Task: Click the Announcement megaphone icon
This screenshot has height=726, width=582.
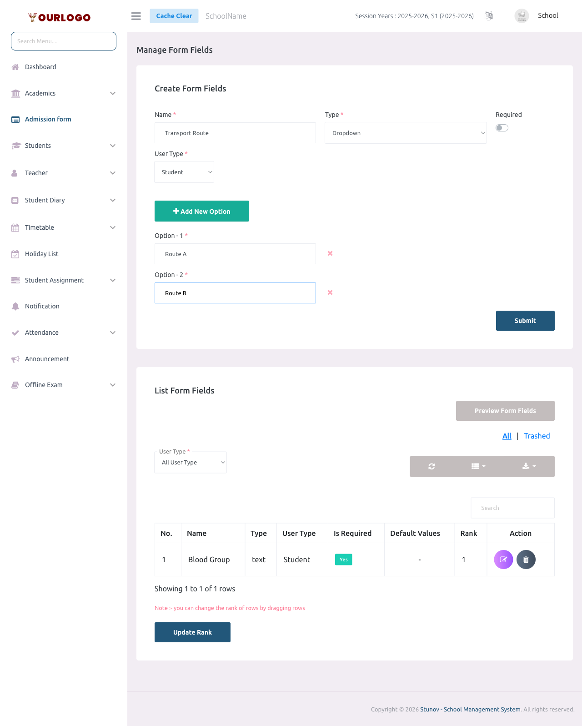Action: tap(15, 359)
